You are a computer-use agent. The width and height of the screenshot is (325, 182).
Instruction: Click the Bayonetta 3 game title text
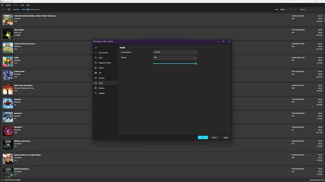pyautogui.click(x=18, y=127)
